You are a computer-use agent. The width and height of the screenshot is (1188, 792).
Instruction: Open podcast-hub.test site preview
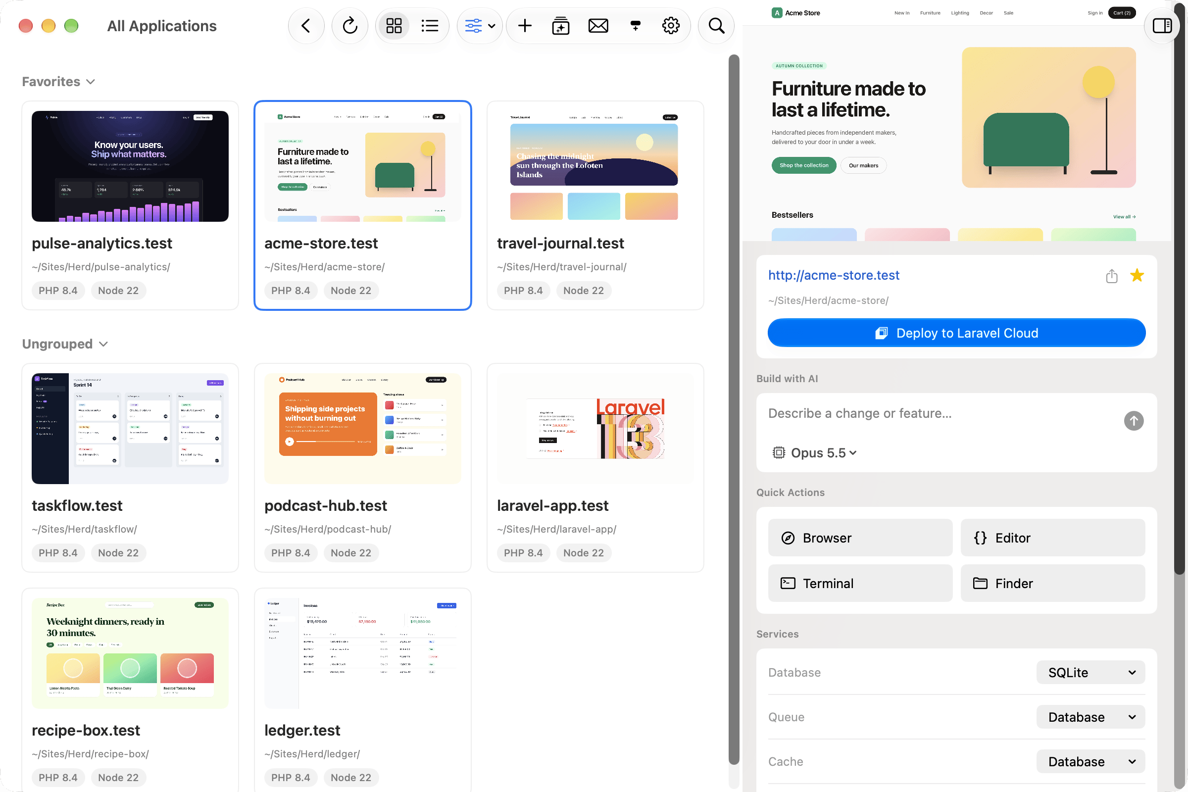(x=363, y=428)
